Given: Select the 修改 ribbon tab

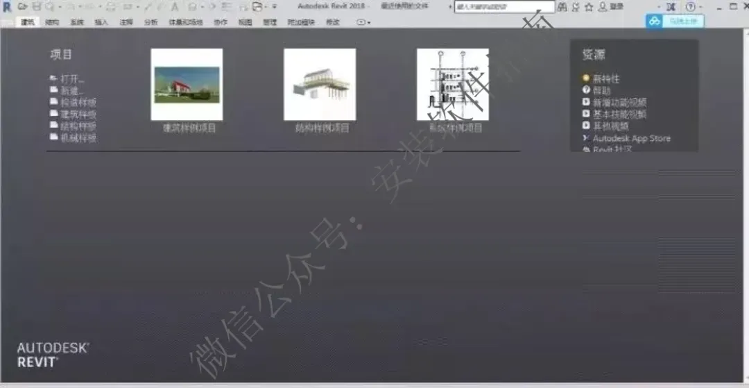Looking at the screenshot, I should coord(332,22).
